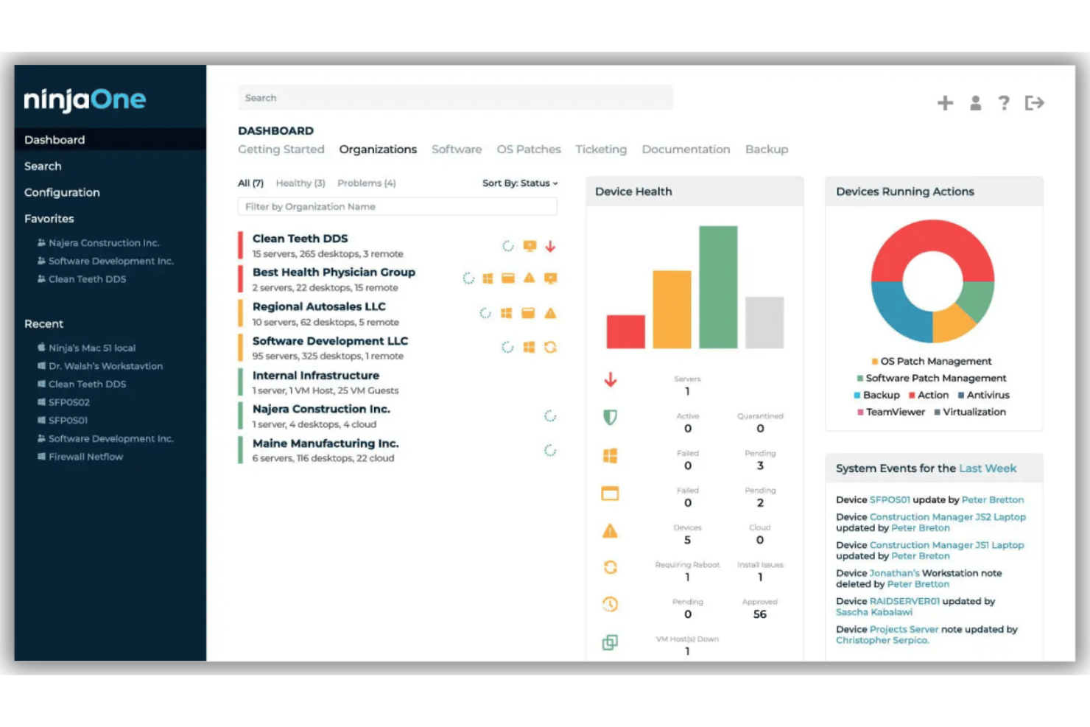Click spinner icon on Maine Manufacturing Inc. row

tap(550, 450)
